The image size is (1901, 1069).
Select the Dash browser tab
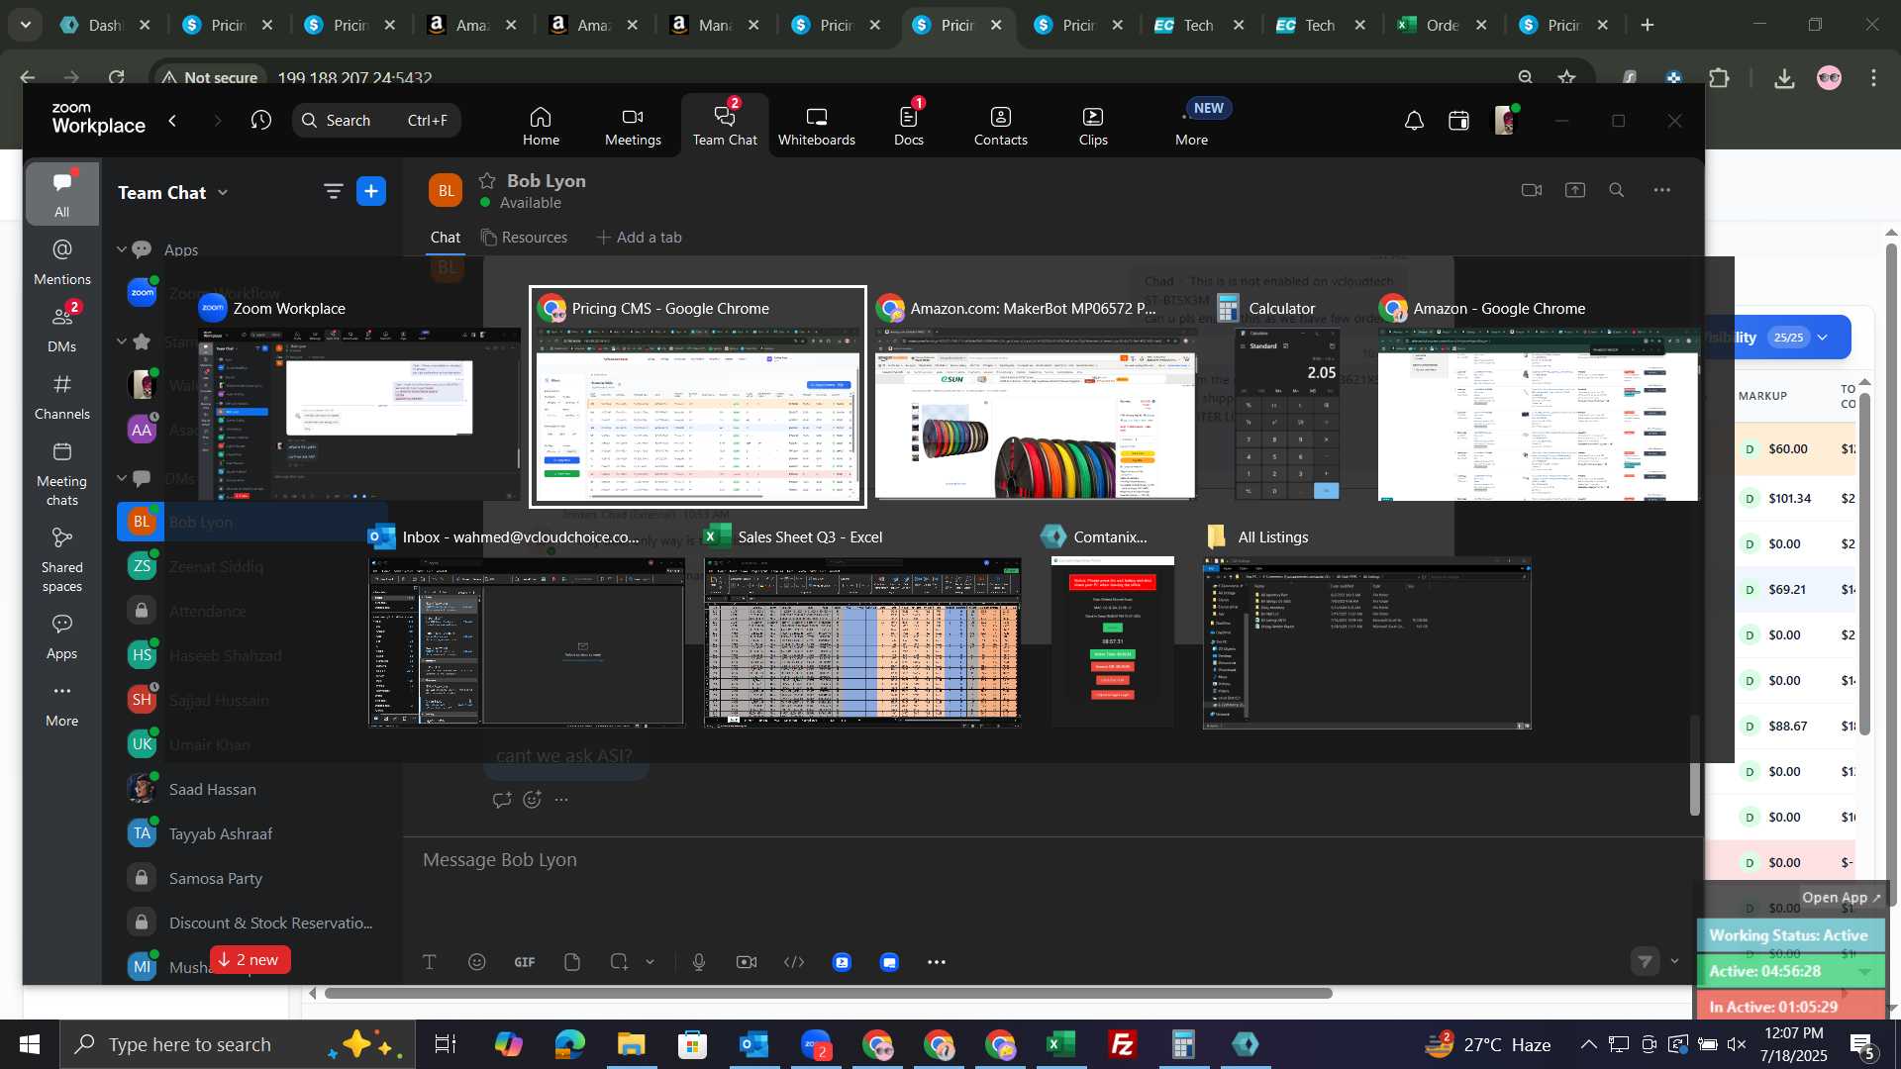[x=105, y=26]
